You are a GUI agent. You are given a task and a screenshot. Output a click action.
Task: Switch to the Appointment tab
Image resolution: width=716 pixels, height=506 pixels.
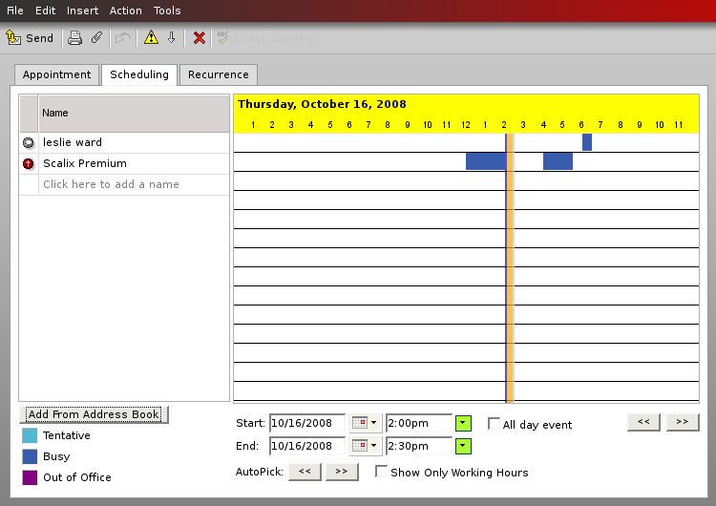(57, 74)
